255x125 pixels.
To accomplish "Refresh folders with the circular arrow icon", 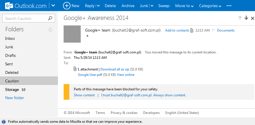I will [50, 30].
